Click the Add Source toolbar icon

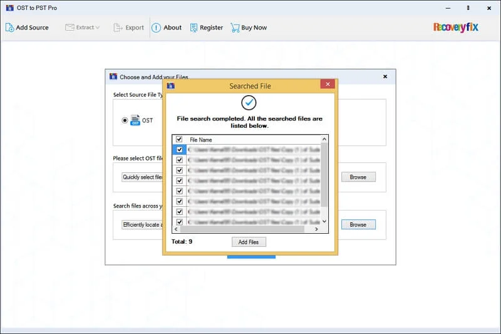9,28
